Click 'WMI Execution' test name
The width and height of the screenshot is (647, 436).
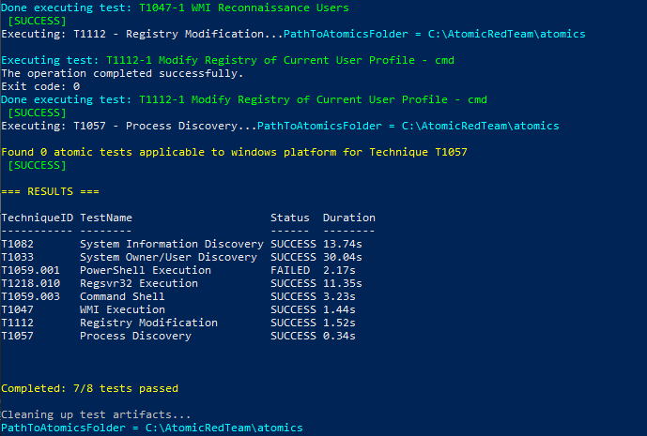point(123,309)
